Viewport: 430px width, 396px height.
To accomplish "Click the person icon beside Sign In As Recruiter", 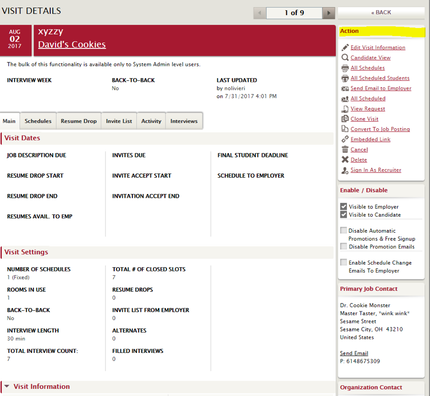I will point(345,170).
